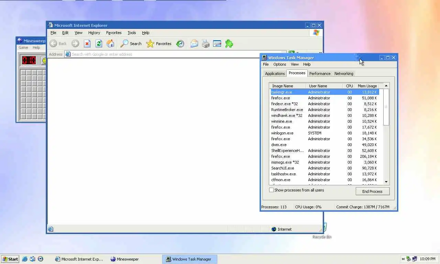Click the taskbar clock showing 10:09 PM

tap(427, 259)
